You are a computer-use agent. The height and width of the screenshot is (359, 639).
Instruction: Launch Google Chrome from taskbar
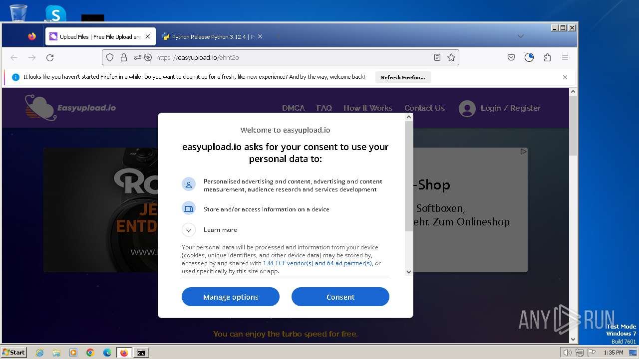pos(90,353)
